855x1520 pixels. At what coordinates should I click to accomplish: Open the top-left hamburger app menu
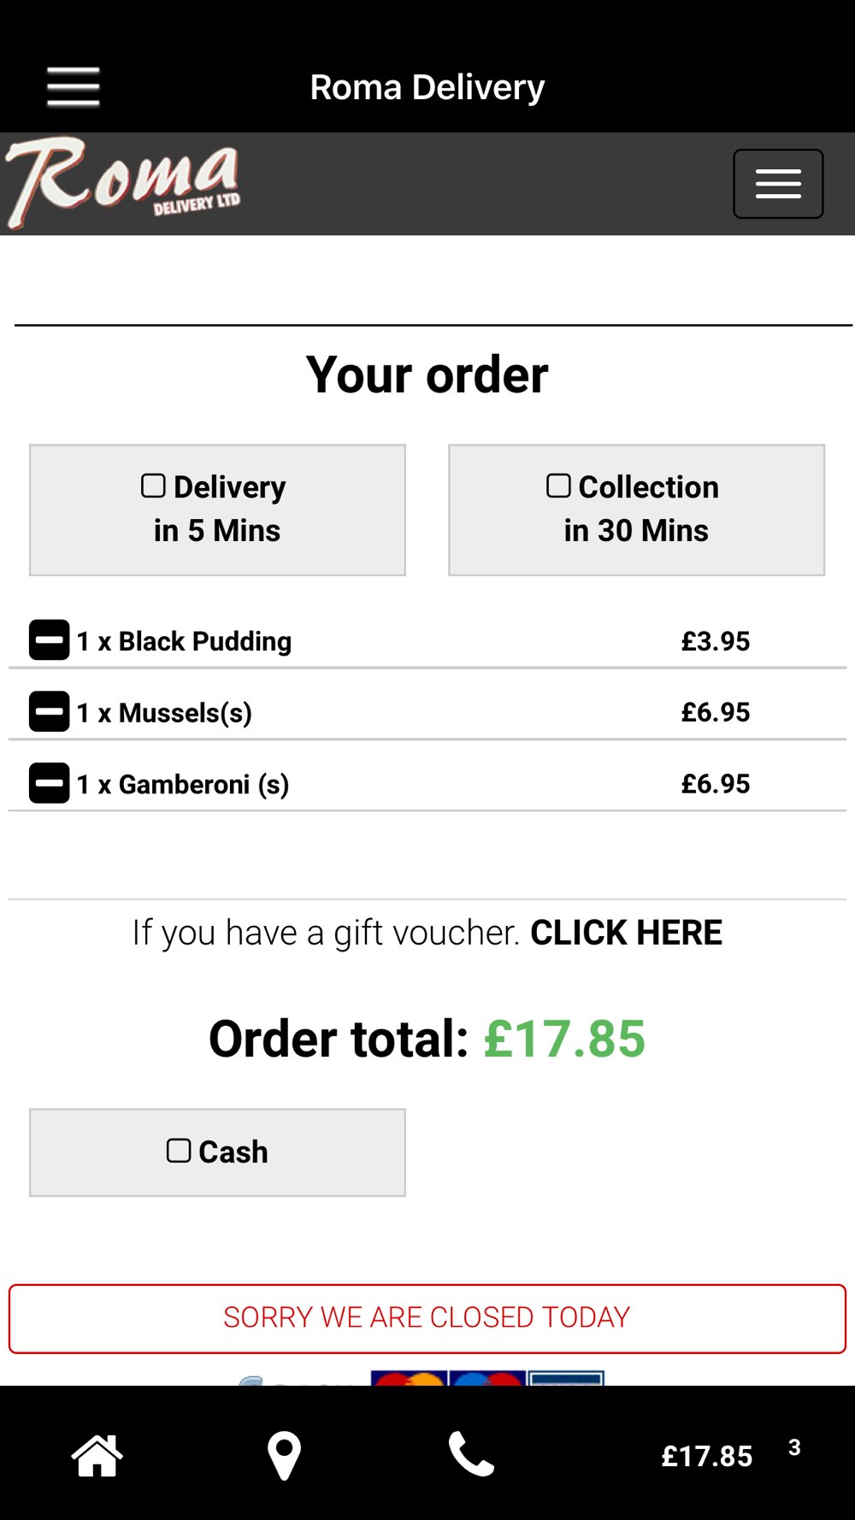click(74, 87)
